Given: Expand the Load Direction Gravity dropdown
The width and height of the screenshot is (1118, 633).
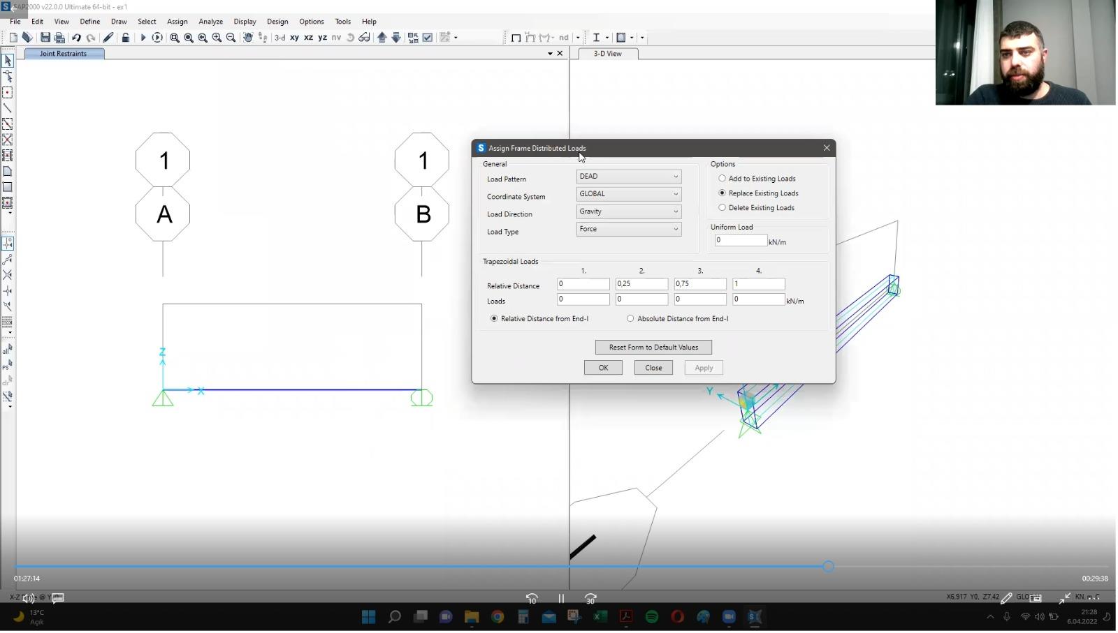Looking at the screenshot, I should (x=628, y=211).
